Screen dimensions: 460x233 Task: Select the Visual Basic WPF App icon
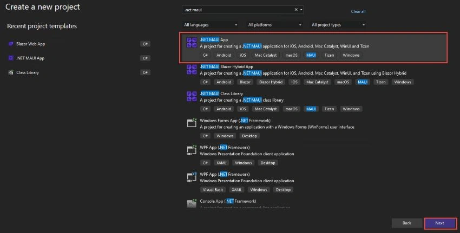tap(192, 177)
